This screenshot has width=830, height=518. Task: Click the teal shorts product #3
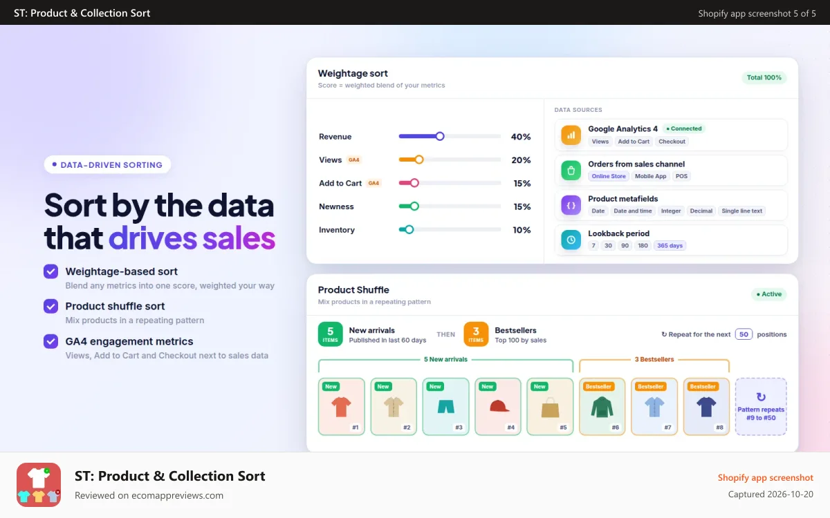446,407
